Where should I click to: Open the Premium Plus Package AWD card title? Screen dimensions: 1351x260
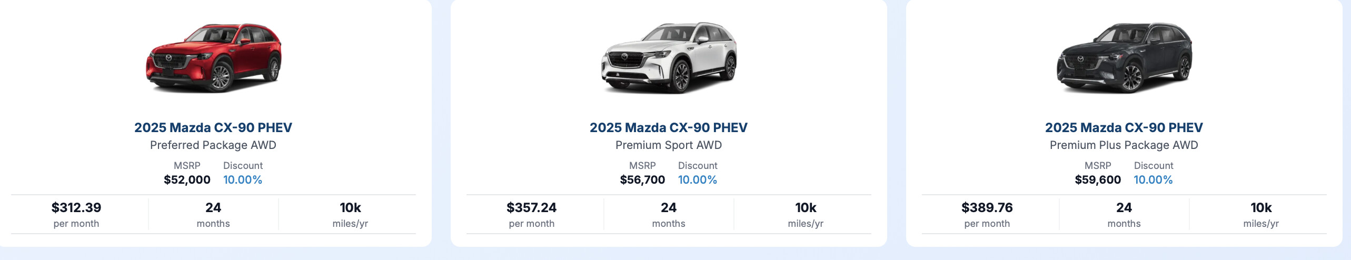1124,127
